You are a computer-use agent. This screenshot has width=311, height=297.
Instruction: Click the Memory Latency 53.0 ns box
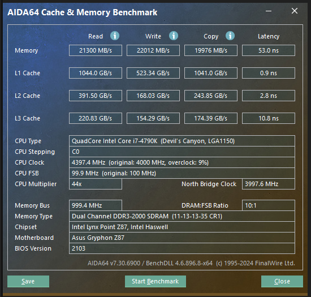269,50
